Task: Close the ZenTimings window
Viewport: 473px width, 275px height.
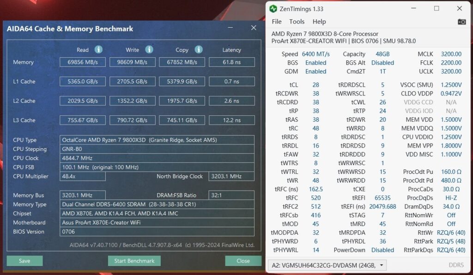Action: pos(460,8)
